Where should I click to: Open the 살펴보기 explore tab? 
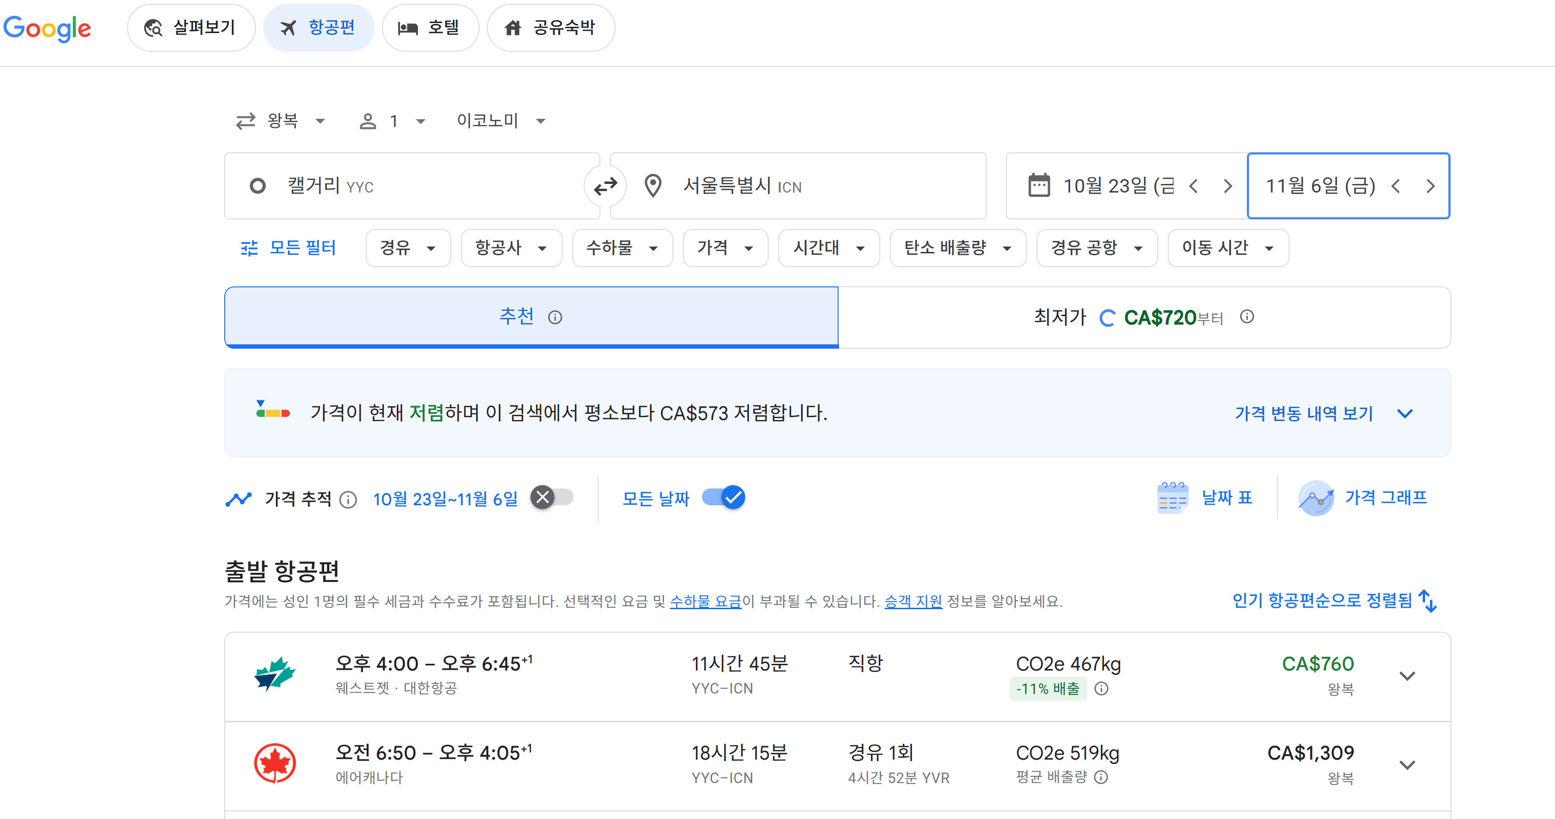click(x=191, y=28)
